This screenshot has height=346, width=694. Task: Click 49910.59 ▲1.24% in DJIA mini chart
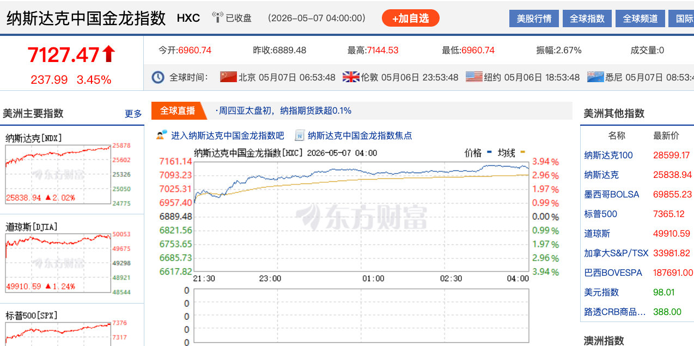(x=40, y=286)
